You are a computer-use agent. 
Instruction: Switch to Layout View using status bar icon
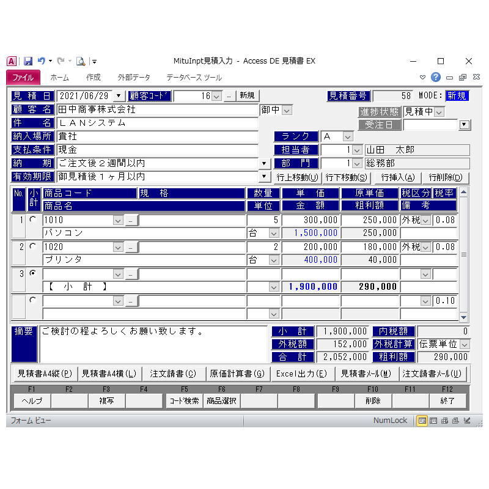[467, 421]
